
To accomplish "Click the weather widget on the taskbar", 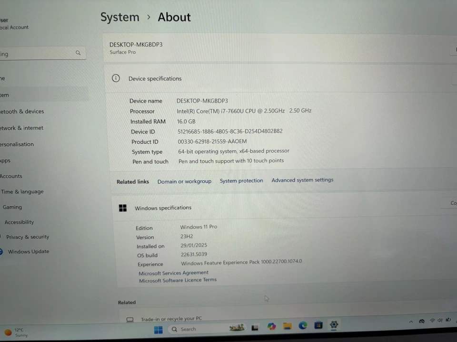I will (x=18, y=332).
